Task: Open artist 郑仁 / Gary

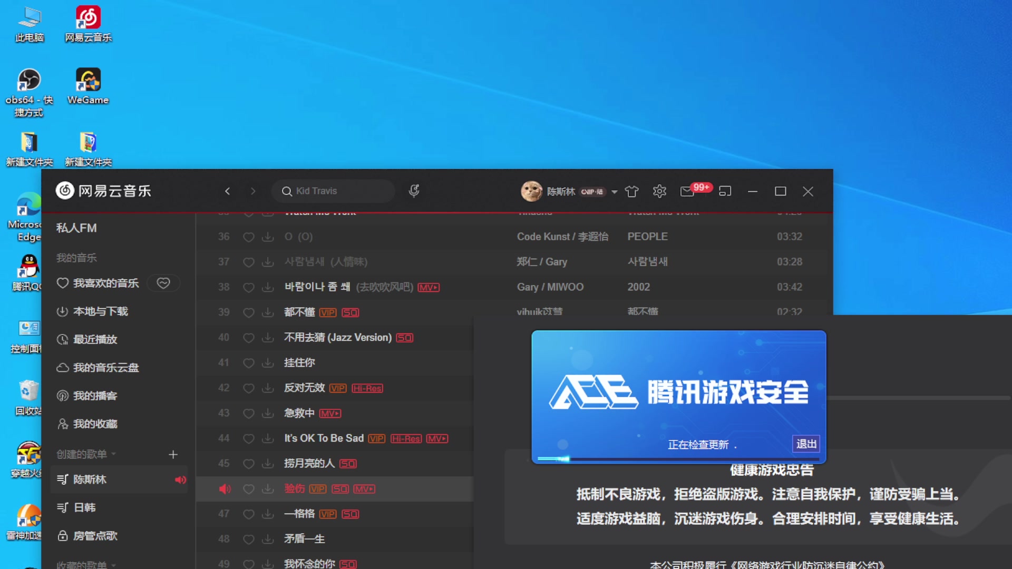Action: 542,262
